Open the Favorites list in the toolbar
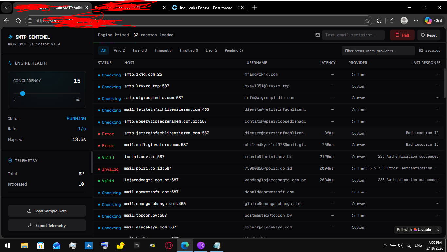 (392, 21)
